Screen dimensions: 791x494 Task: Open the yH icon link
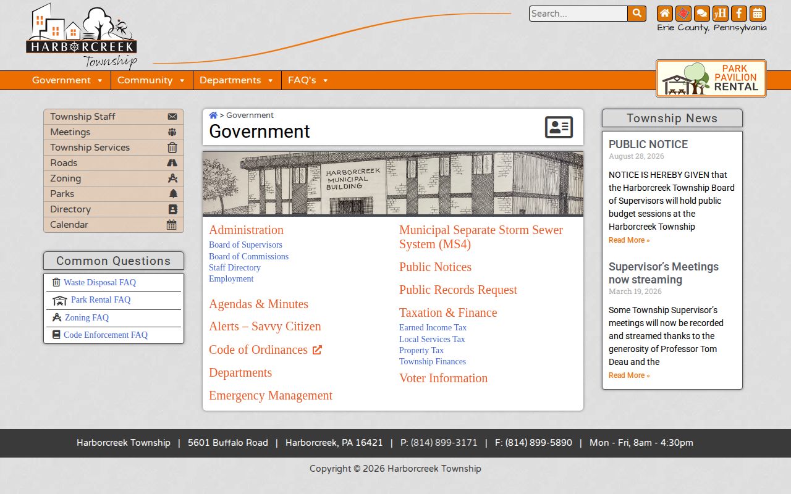pyautogui.click(x=721, y=14)
